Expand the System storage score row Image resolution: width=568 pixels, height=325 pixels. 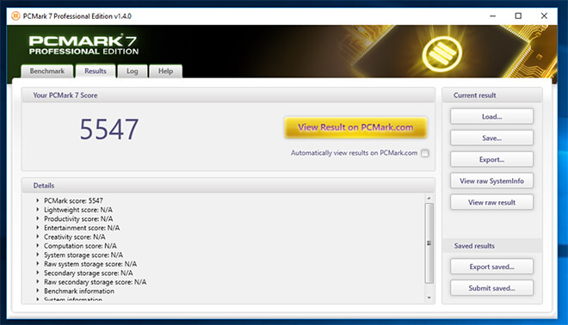click(38, 254)
